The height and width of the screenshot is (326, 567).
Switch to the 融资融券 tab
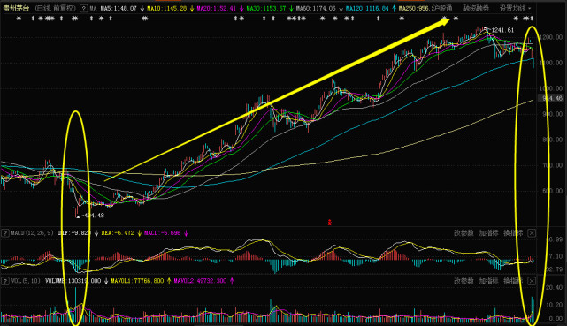click(476, 8)
